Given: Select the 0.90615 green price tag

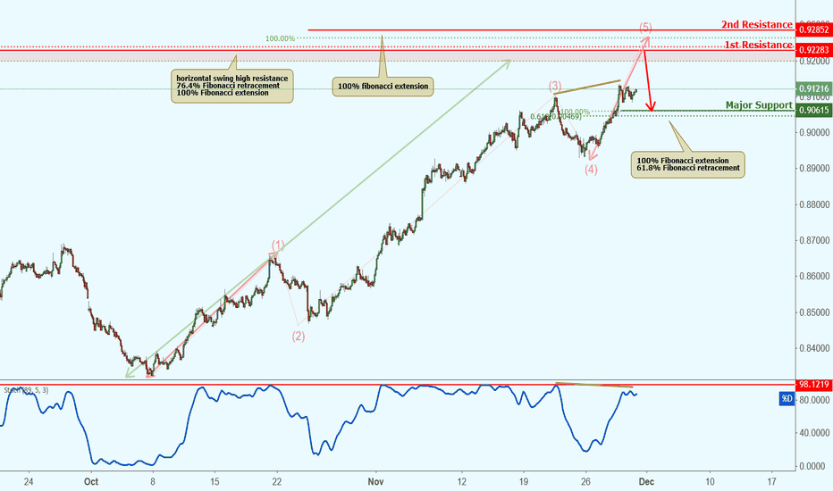Looking at the screenshot, I should 814,111.
